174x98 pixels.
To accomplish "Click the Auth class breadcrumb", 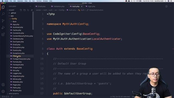I will click(x=83, y=10).
